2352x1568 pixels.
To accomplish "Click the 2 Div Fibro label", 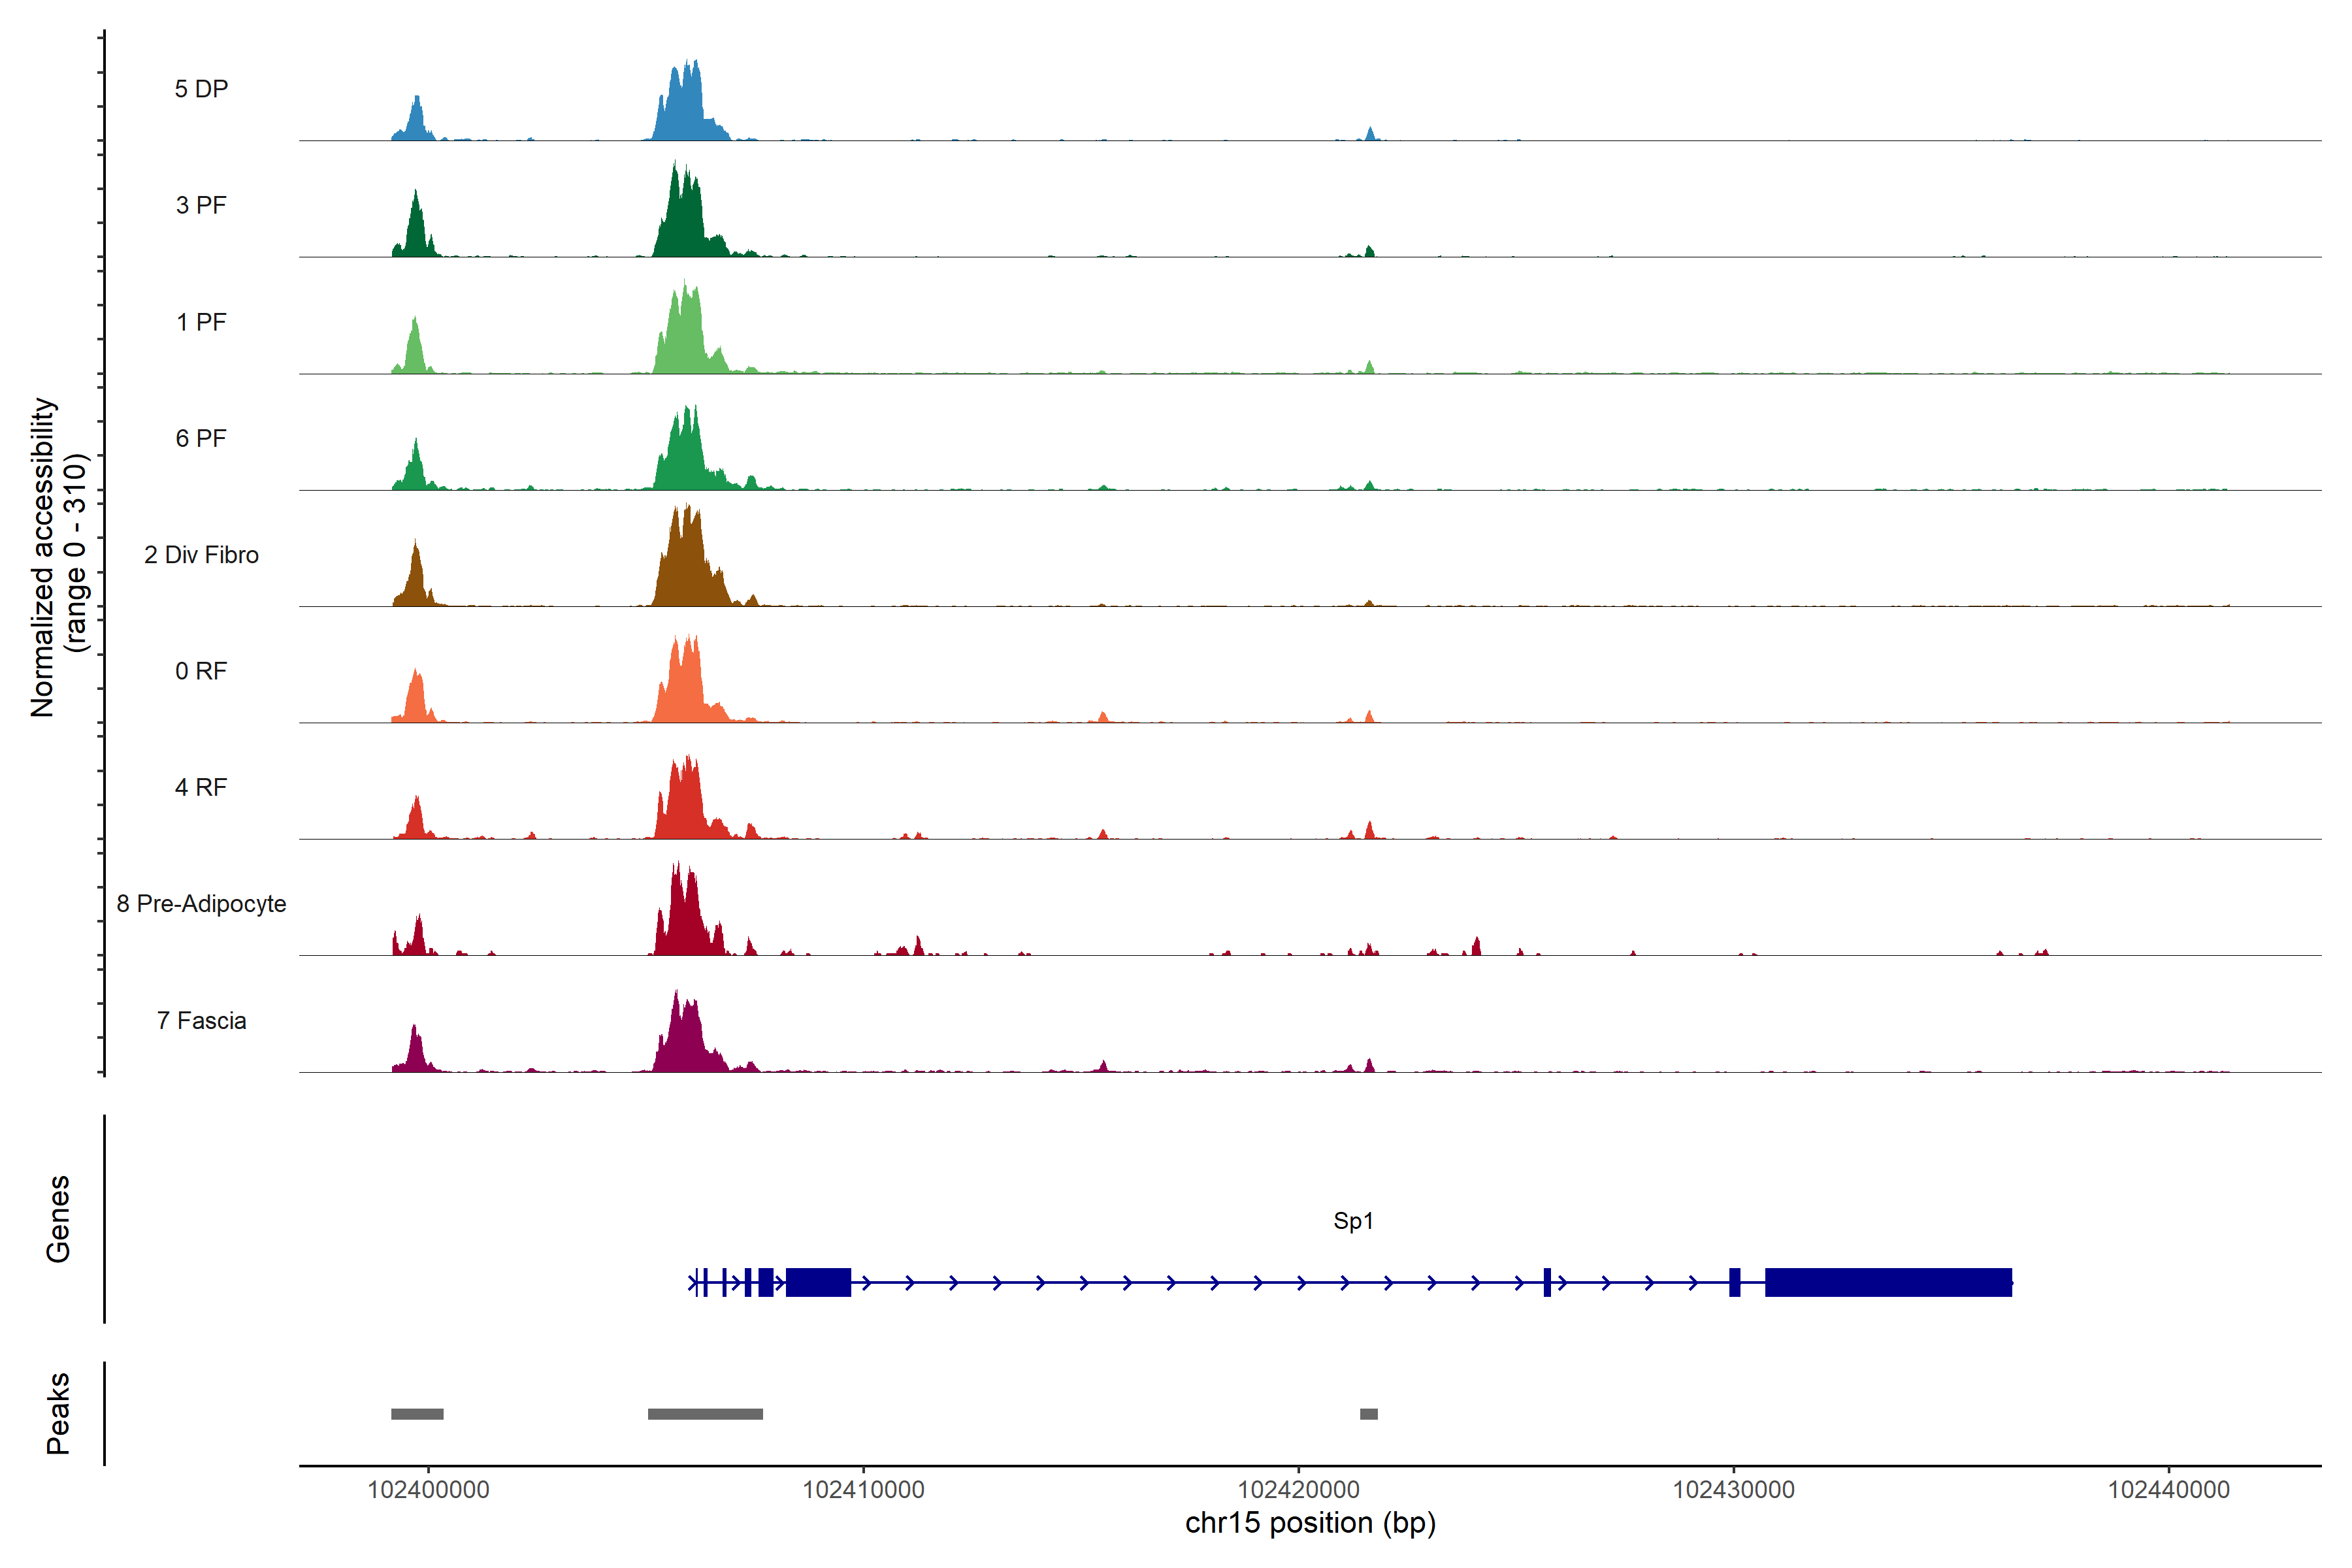I will pyautogui.click(x=201, y=555).
